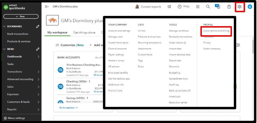257x123 pixels.
Task: Click the user profile avatar G
Action: coord(250,7)
